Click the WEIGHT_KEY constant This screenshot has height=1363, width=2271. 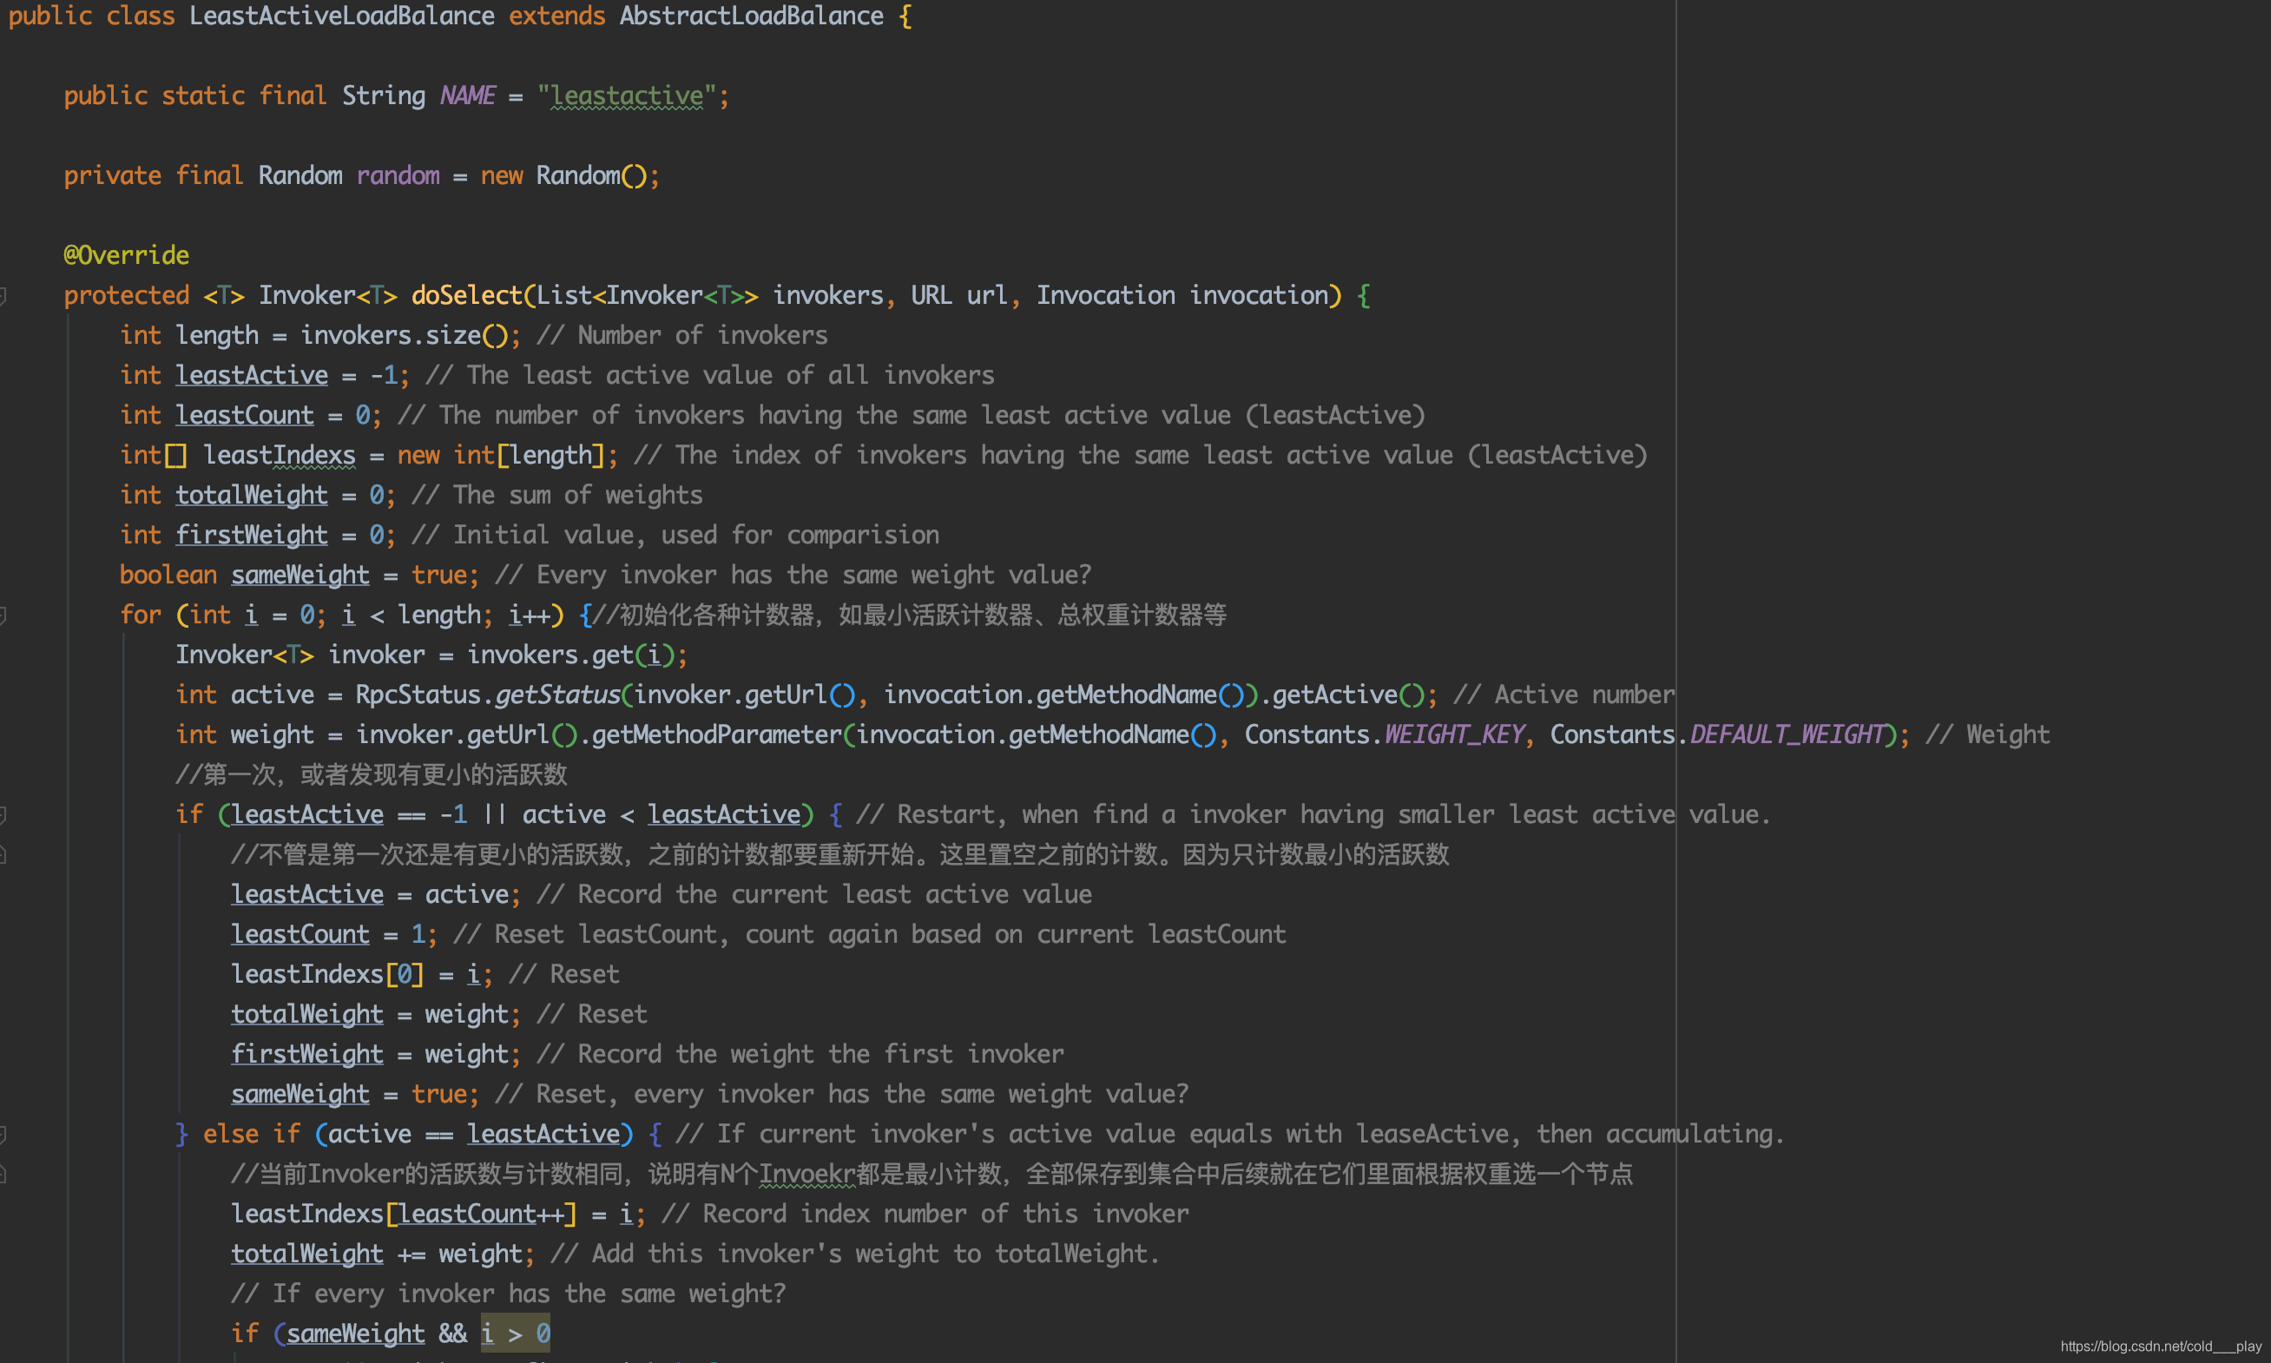pyautogui.click(x=1454, y=734)
